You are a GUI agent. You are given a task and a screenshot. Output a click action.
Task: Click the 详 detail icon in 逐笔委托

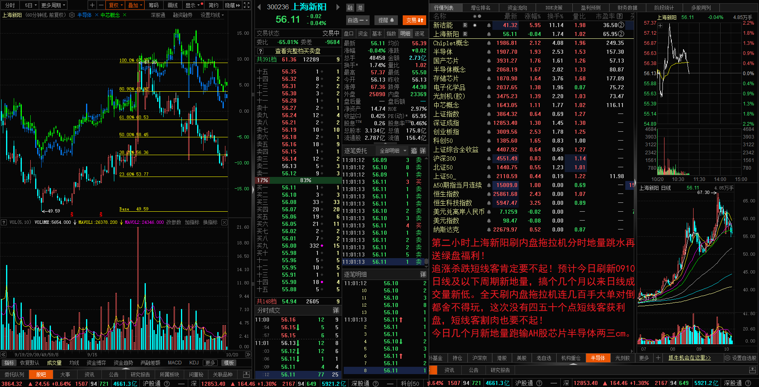point(423,151)
